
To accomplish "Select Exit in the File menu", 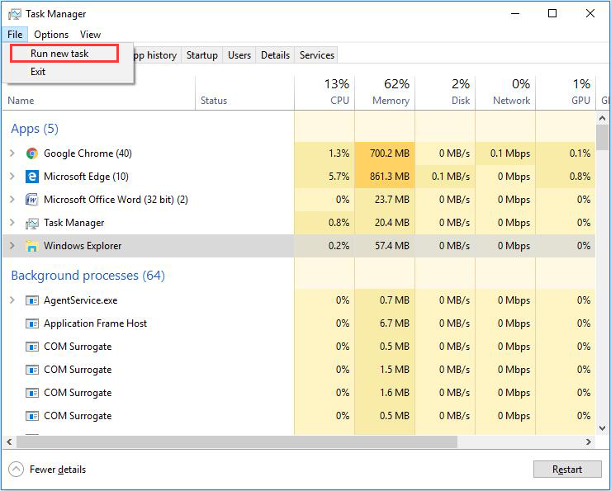I will 38,72.
